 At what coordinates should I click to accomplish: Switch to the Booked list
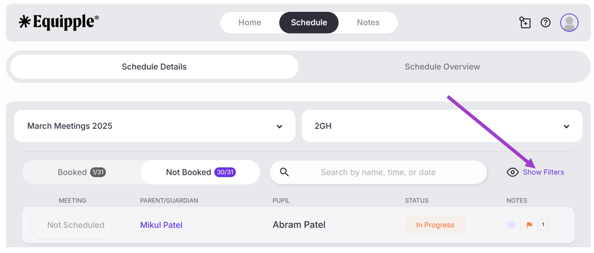pyautogui.click(x=82, y=172)
